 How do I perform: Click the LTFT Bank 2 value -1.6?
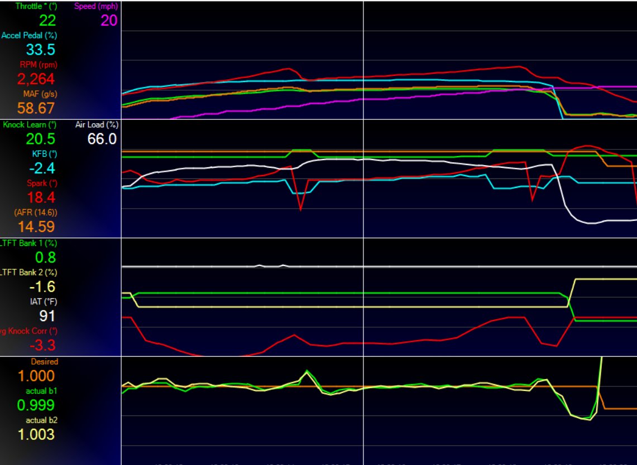tap(42, 287)
